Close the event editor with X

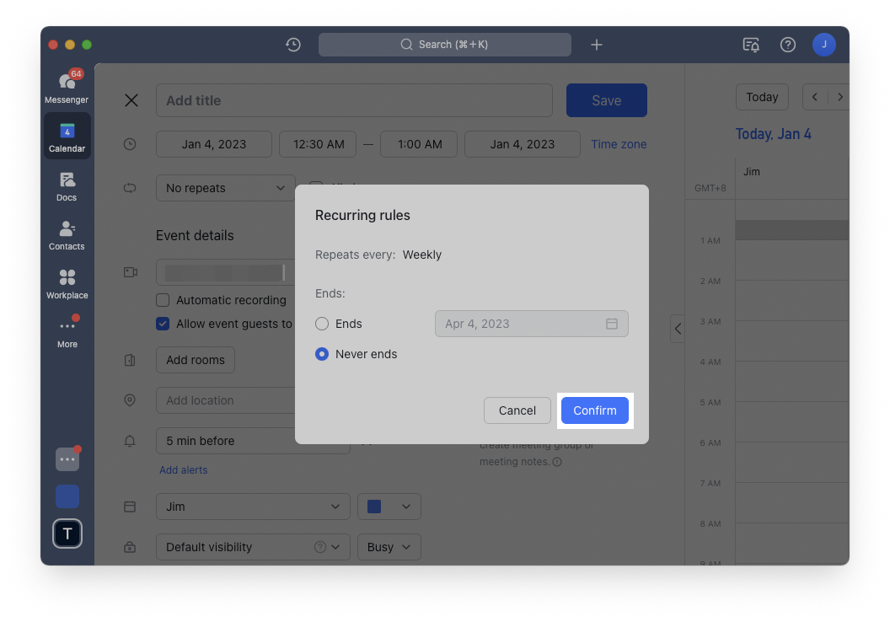[x=131, y=100]
